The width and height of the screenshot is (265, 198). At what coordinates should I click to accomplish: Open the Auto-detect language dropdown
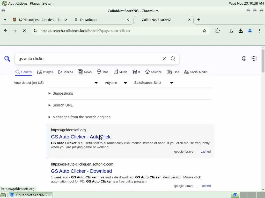click(x=56, y=83)
